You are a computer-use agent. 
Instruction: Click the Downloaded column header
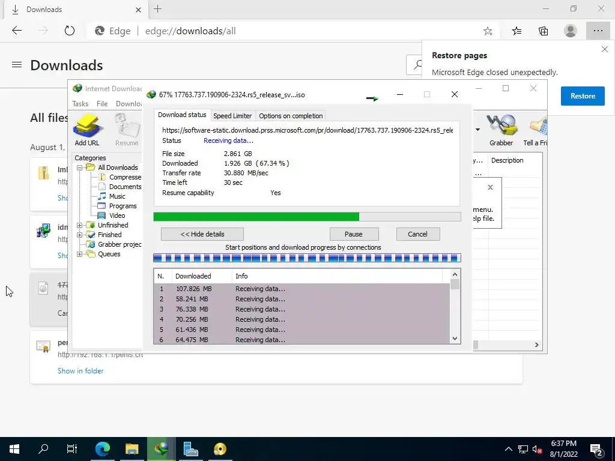point(202,276)
